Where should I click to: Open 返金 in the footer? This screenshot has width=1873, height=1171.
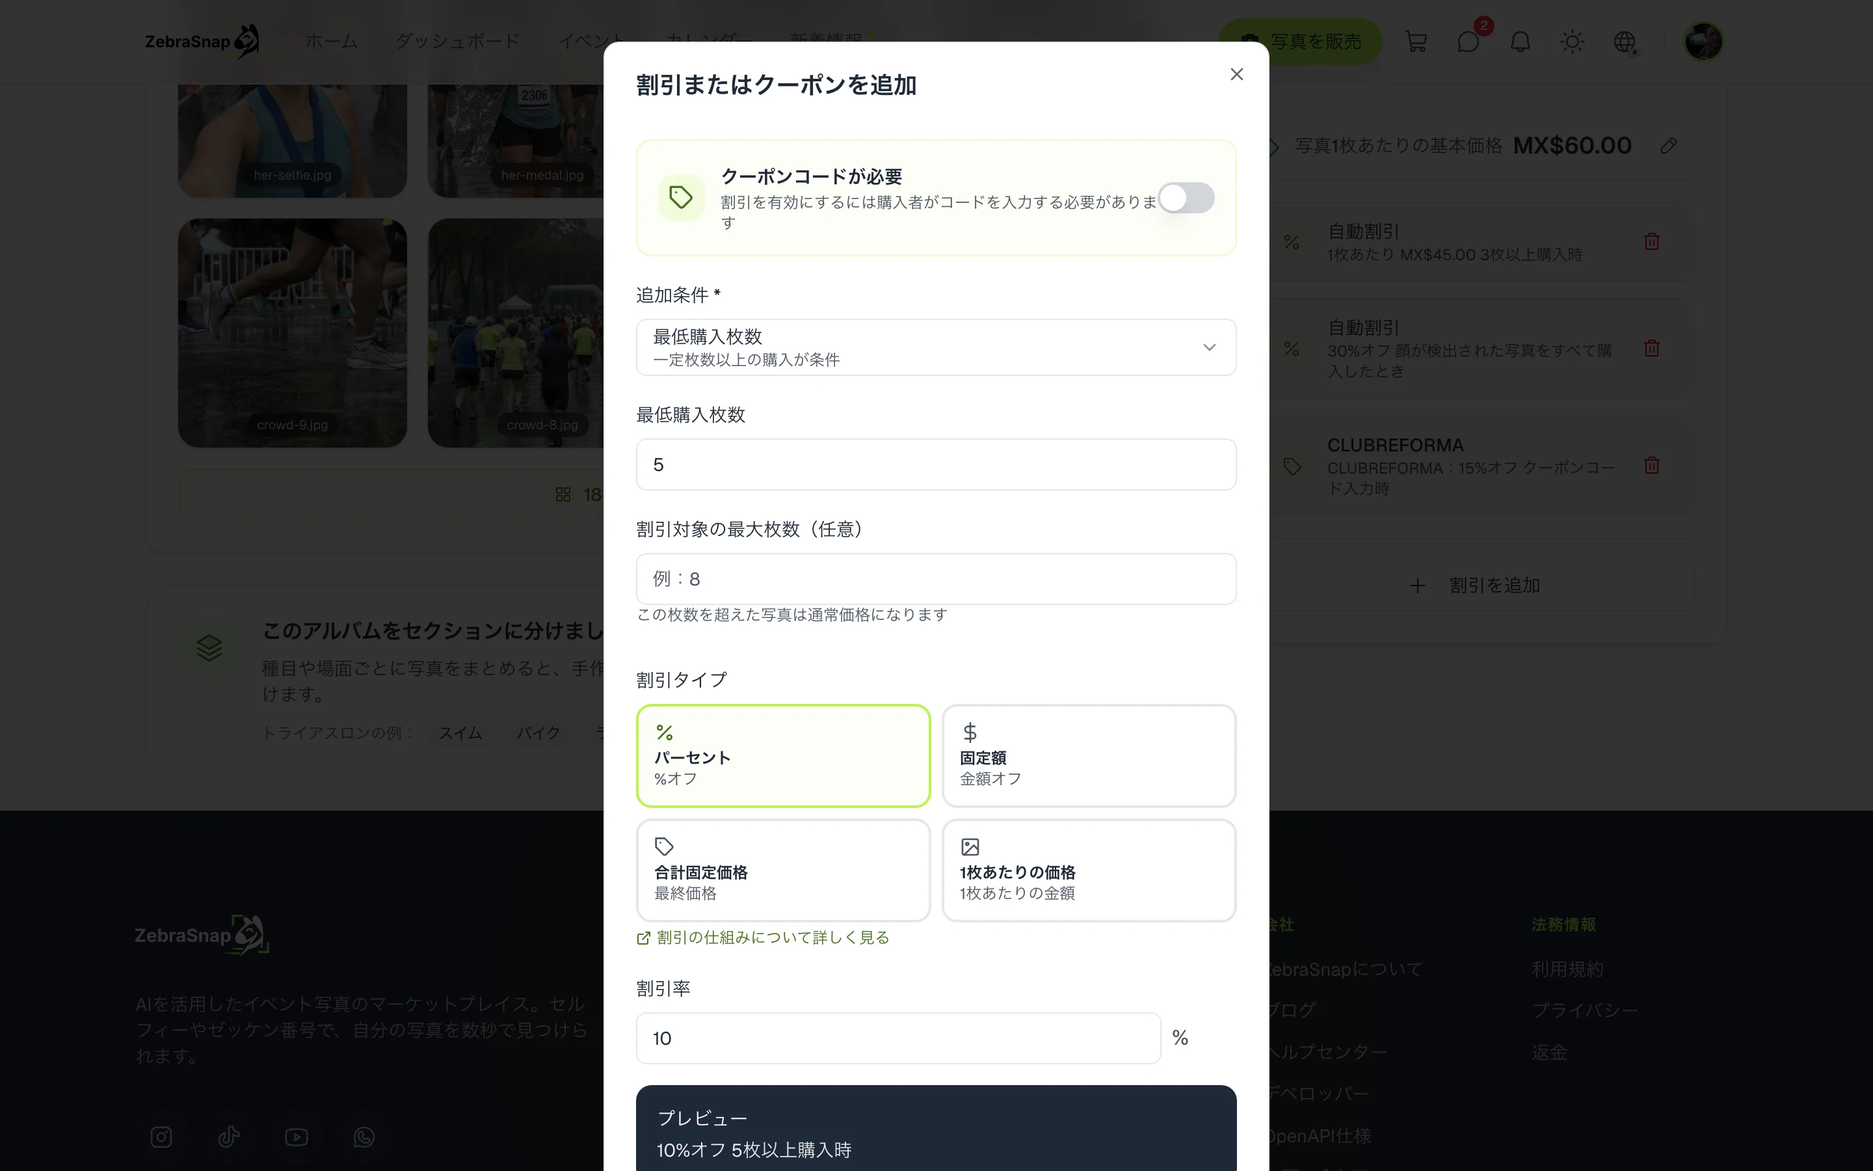click(x=1550, y=1053)
